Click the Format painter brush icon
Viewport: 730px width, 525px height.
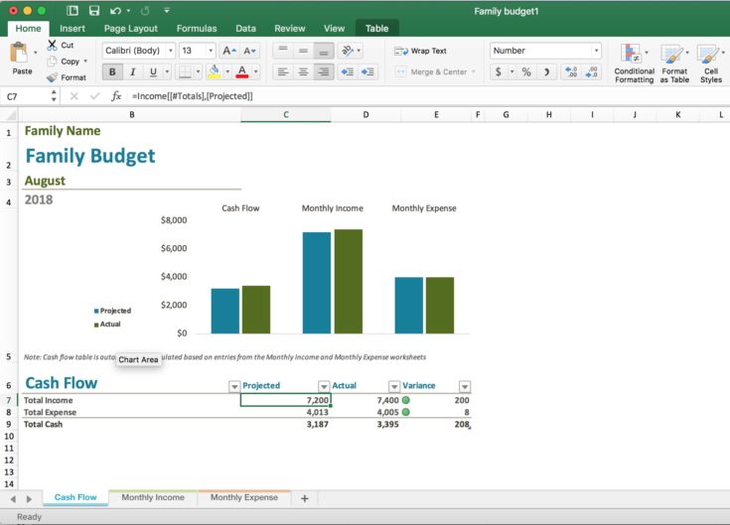52,77
